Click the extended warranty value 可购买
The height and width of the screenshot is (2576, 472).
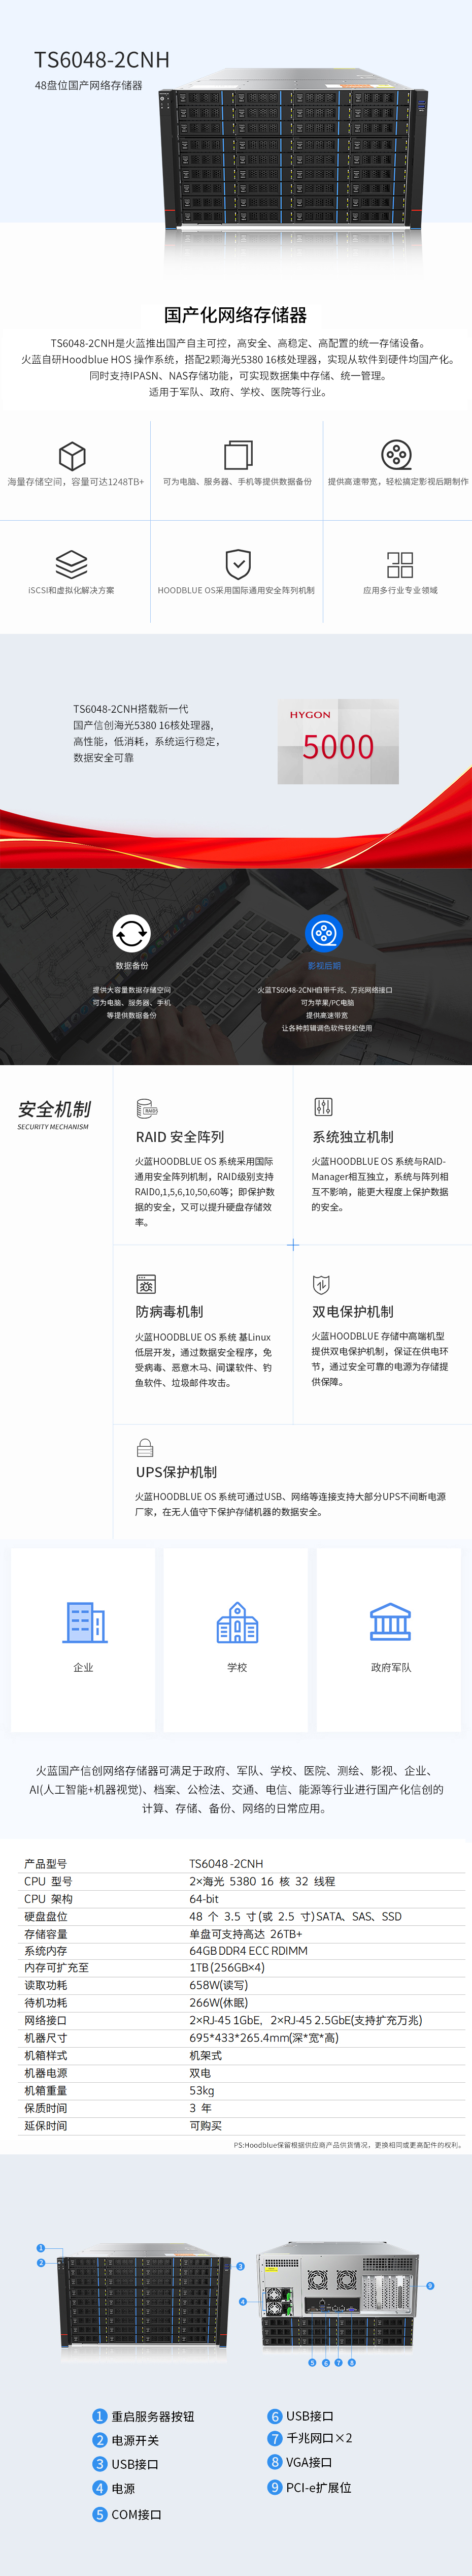(x=206, y=2125)
